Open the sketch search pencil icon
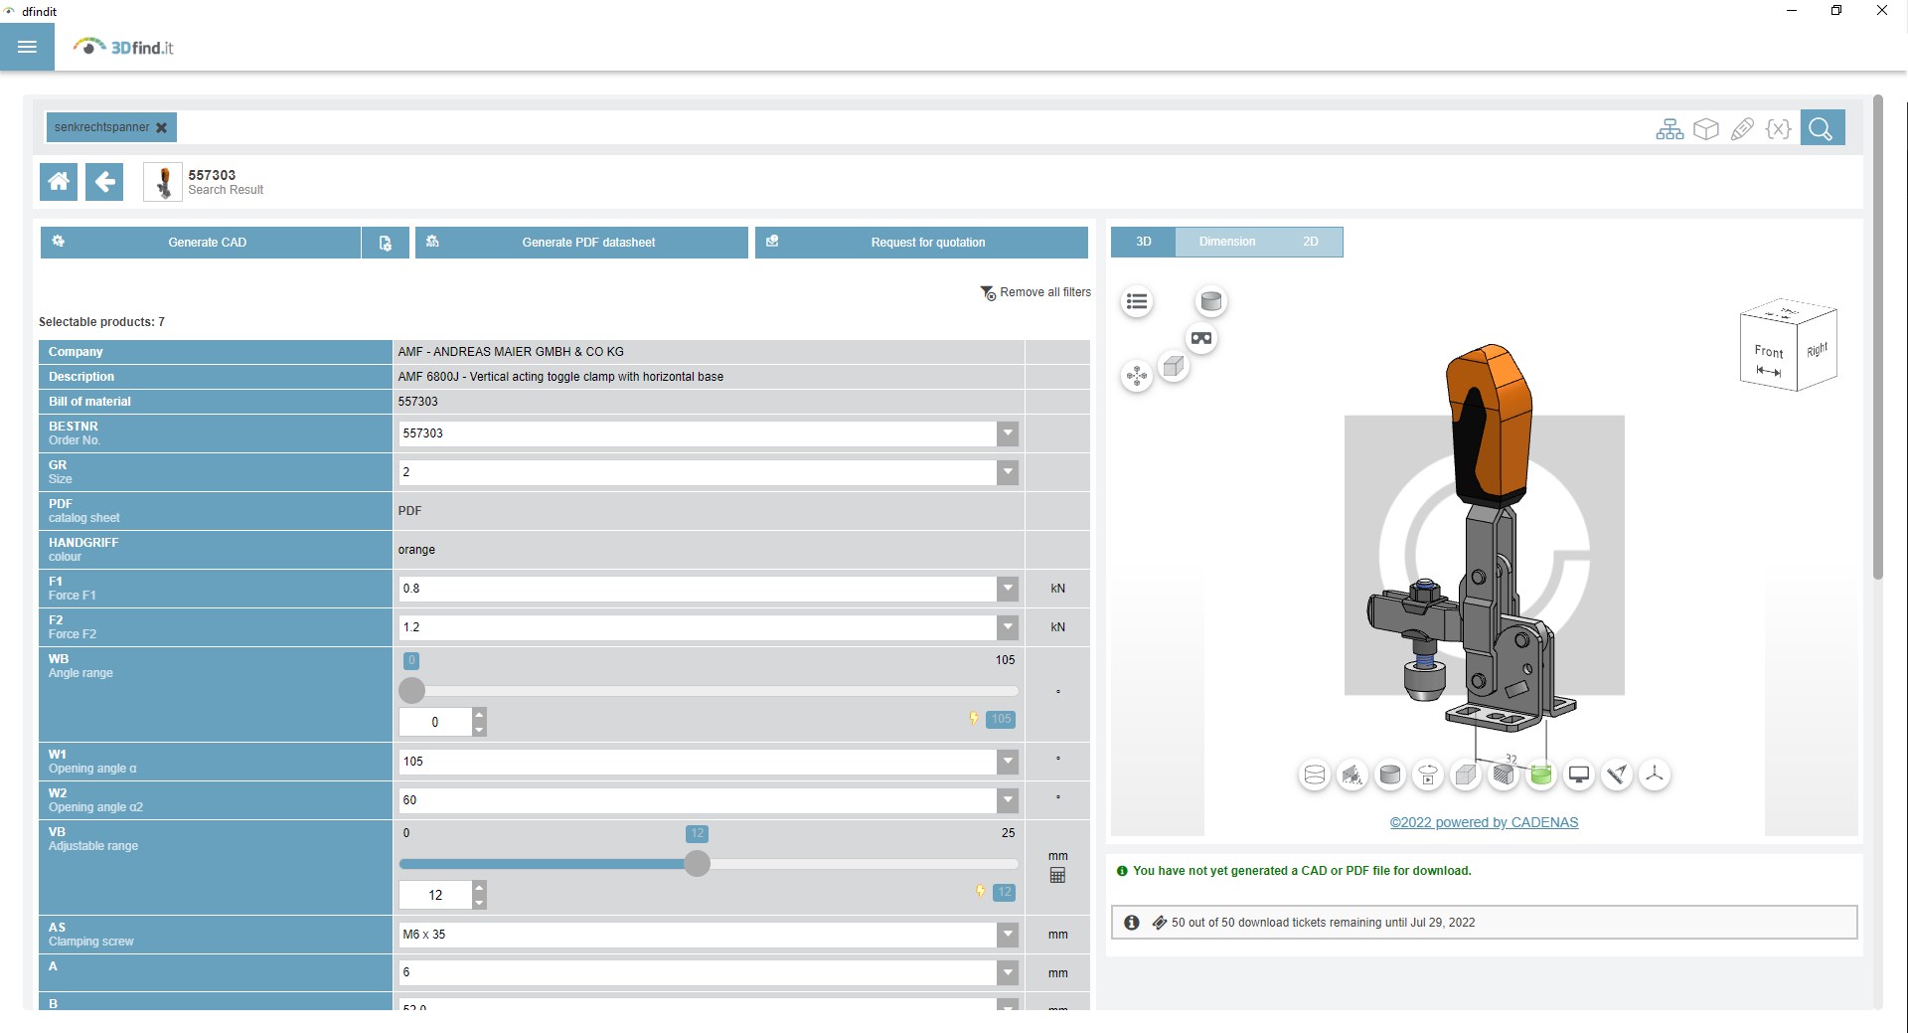This screenshot has height=1033, width=1908. 1742,129
